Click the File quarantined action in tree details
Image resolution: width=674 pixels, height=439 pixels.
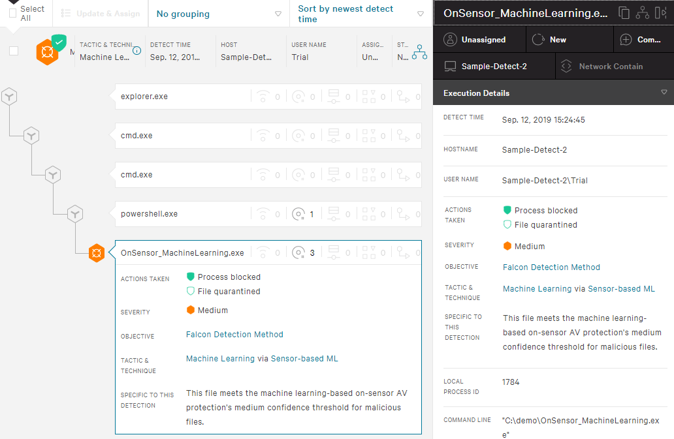229,292
